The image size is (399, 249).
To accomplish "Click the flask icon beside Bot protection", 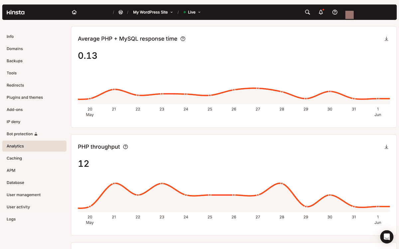I will point(36,134).
